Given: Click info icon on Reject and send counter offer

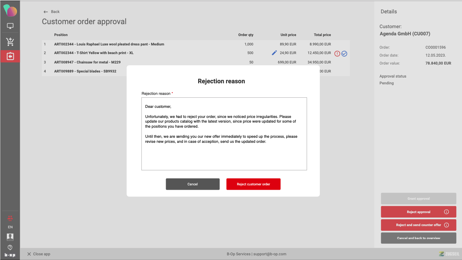Looking at the screenshot, I should (446, 225).
